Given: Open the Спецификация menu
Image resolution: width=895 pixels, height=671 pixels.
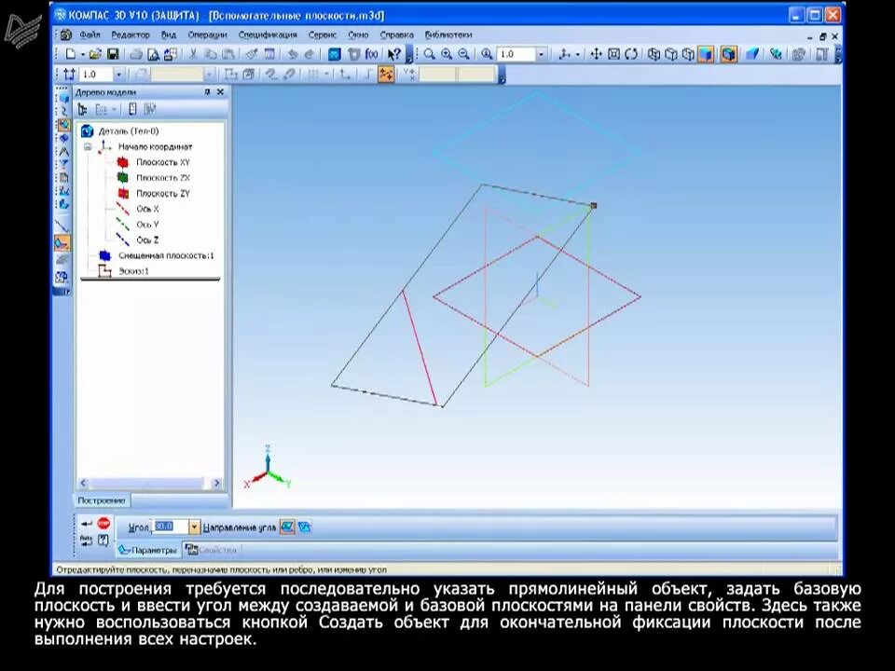Looking at the screenshot, I should (x=268, y=34).
